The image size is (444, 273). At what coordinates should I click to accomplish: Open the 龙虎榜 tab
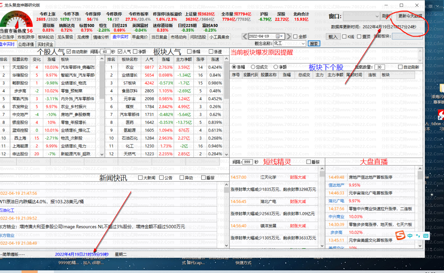(83, 37)
